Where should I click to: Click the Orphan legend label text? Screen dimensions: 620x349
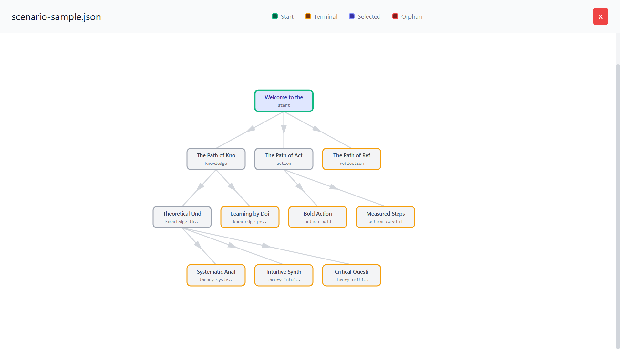pyautogui.click(x=411, y=17)
